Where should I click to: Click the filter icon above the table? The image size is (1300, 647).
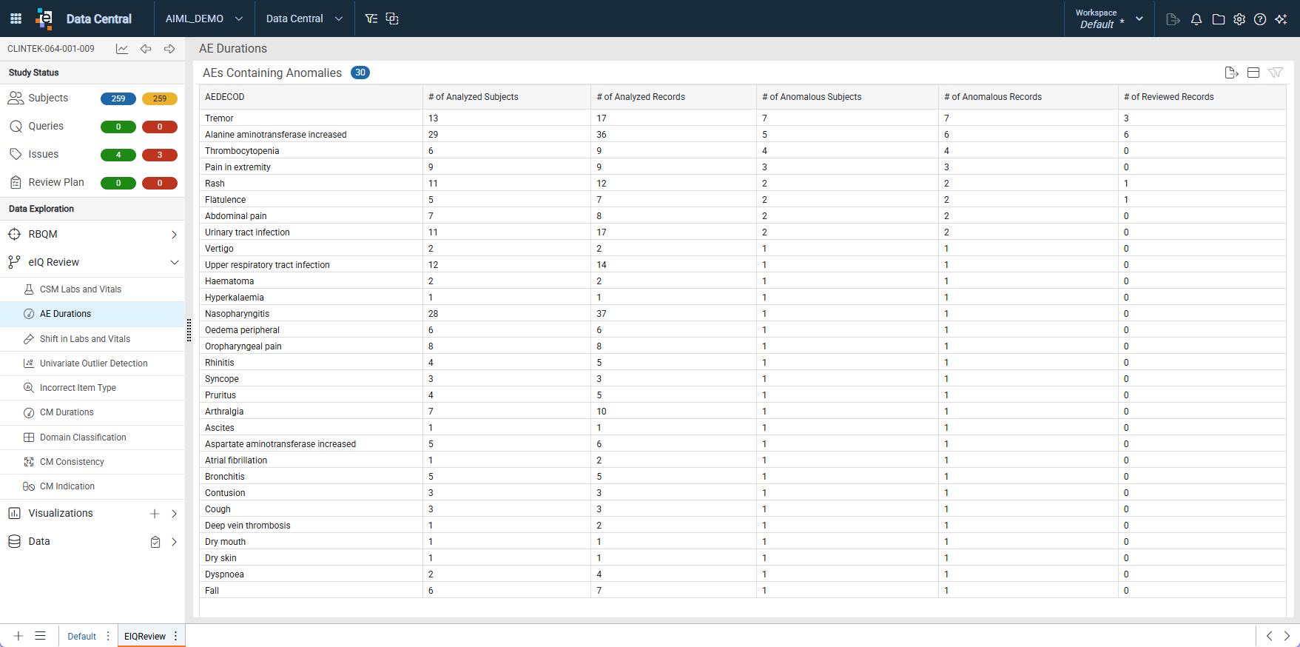(1276, 73)
